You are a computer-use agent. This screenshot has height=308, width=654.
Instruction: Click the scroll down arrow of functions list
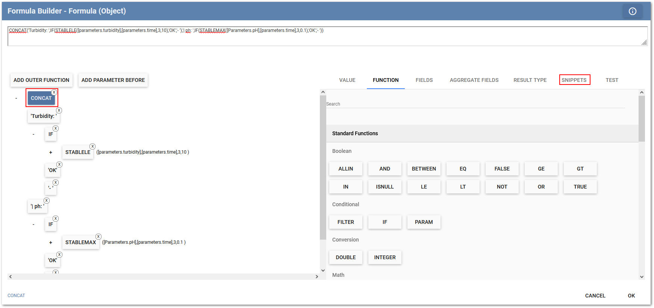642,277
